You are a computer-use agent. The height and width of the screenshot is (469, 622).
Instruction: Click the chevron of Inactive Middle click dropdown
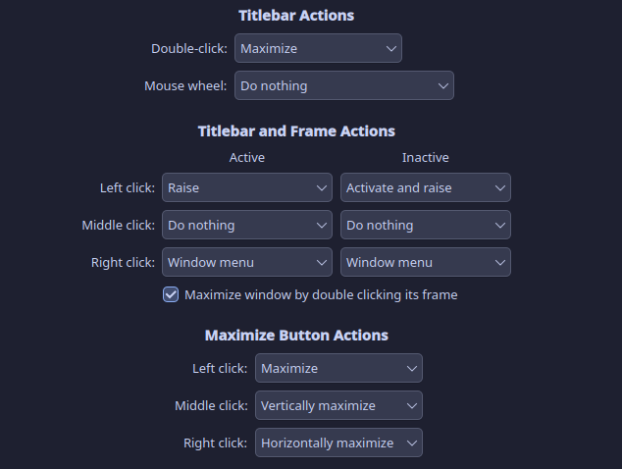(x=500, y=225)
